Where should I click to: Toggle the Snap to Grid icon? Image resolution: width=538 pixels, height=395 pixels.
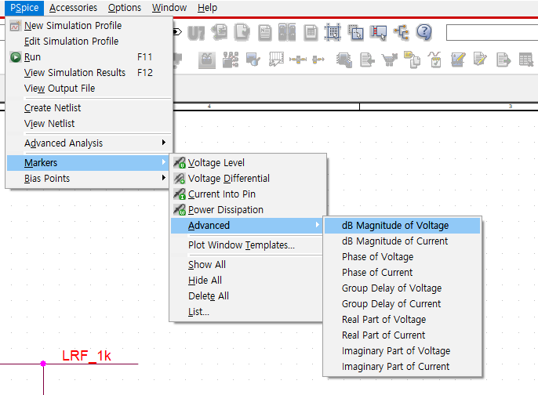pyautogui.click(x=333, y=33)
